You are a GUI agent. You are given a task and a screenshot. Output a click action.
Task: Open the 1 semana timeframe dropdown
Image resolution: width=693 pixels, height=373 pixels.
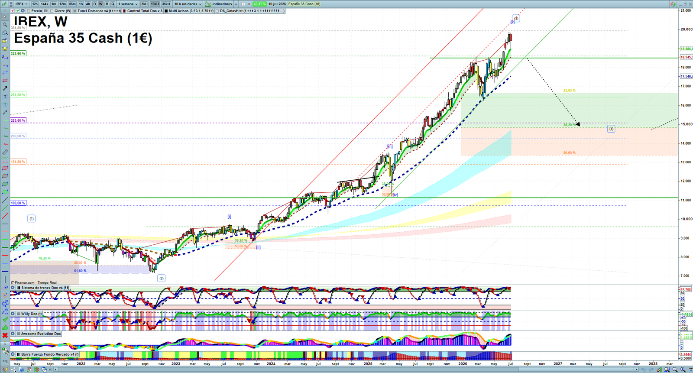pyautogui.click(x=128, y=4)
